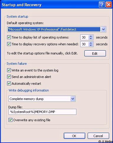Decrease operating systems list display time
This screenshot has width=113, height=143.
pos(91,39)
